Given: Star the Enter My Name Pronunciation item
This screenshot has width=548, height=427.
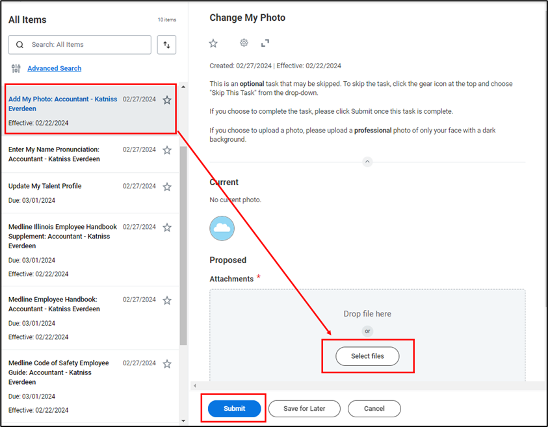Looking at the screenshot, I should point(167,150).
